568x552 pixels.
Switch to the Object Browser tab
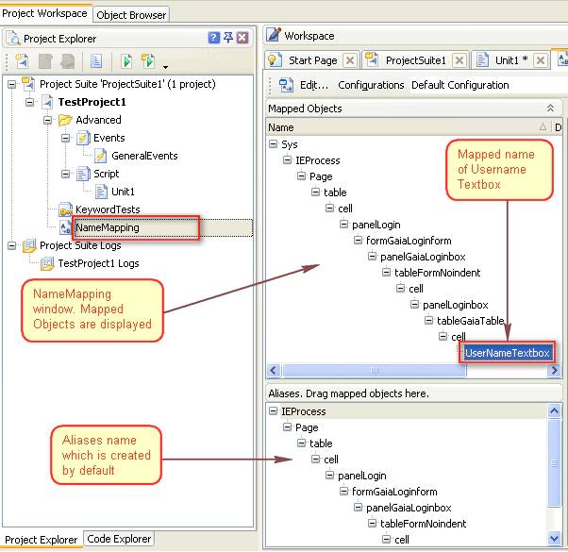pos(131,14)
